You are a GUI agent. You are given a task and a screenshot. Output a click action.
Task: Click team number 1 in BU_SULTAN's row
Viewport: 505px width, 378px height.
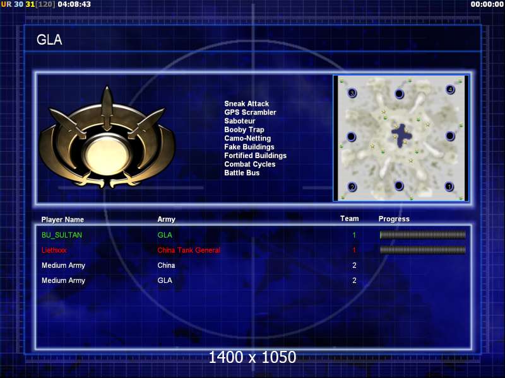pyautogui.click(x=354, y=235)
